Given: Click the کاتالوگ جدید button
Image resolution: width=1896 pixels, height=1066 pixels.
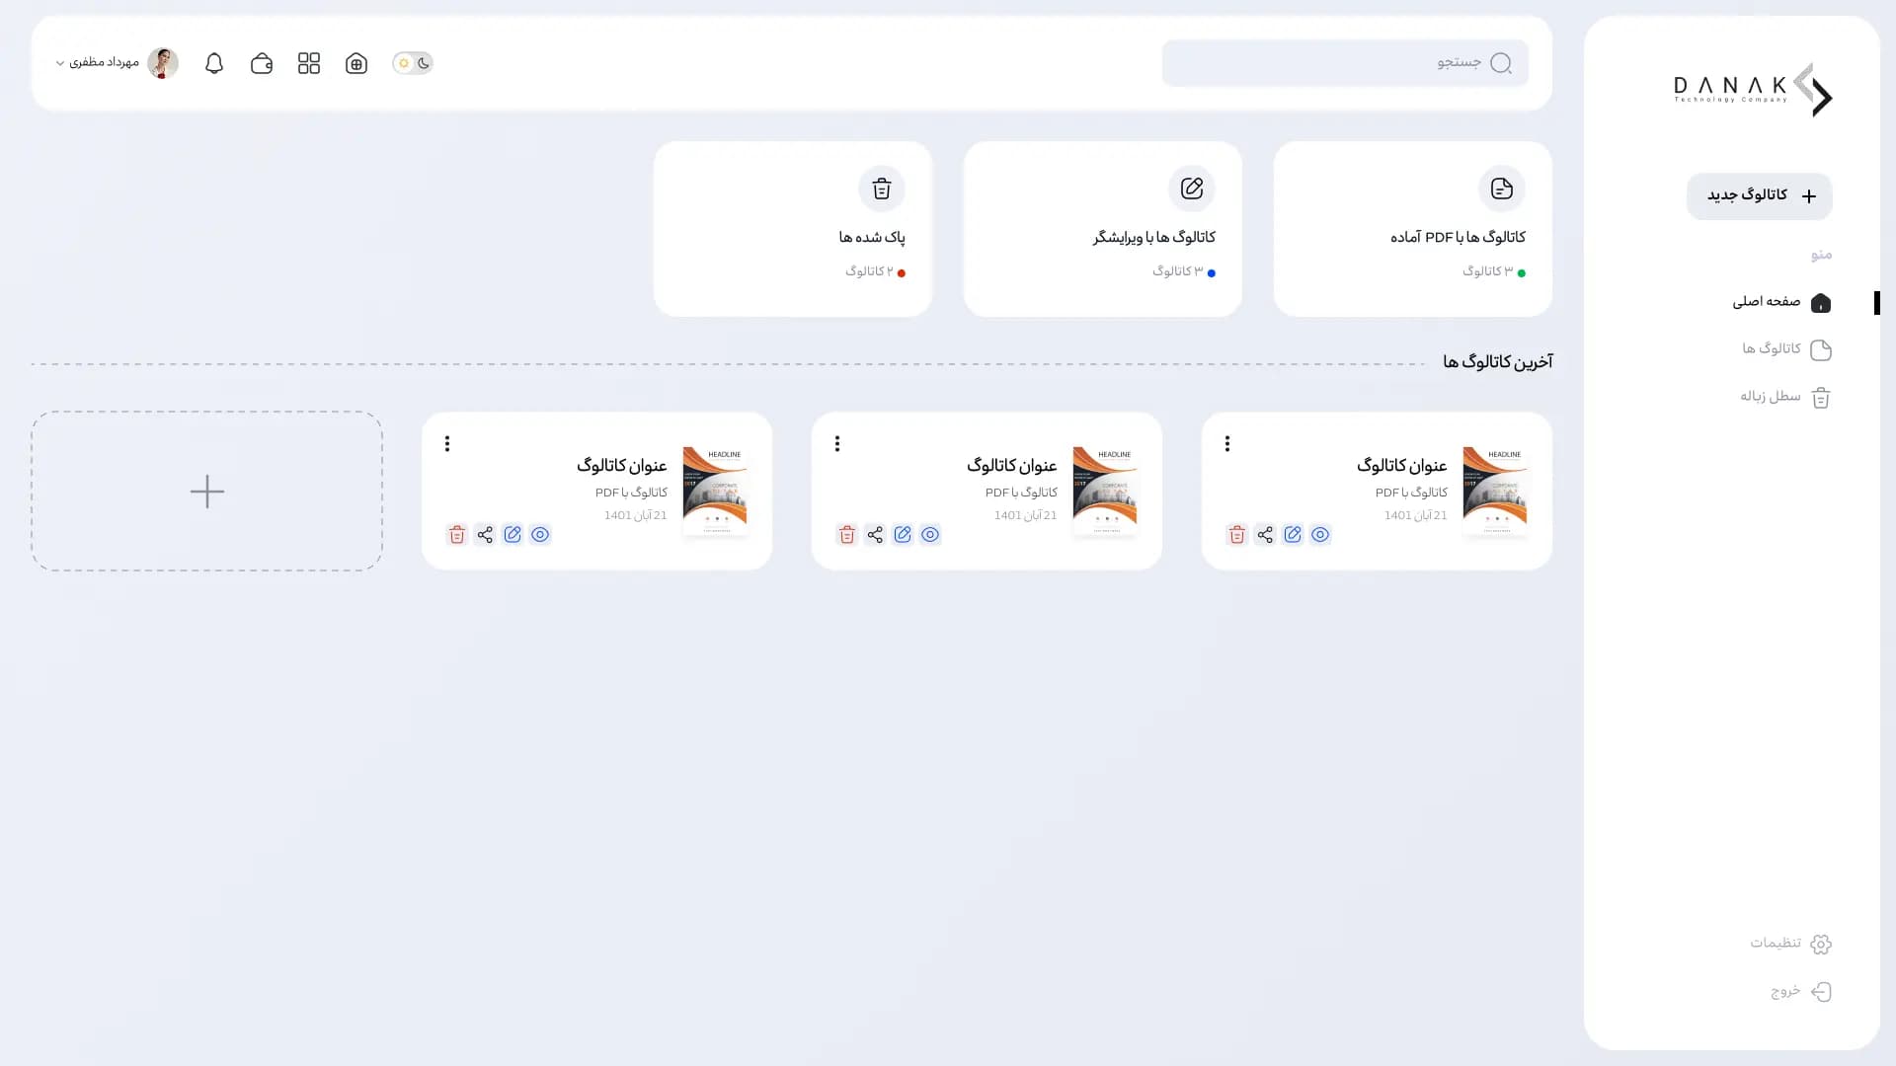Looking at the screenshot, I should click(1760, 195).
